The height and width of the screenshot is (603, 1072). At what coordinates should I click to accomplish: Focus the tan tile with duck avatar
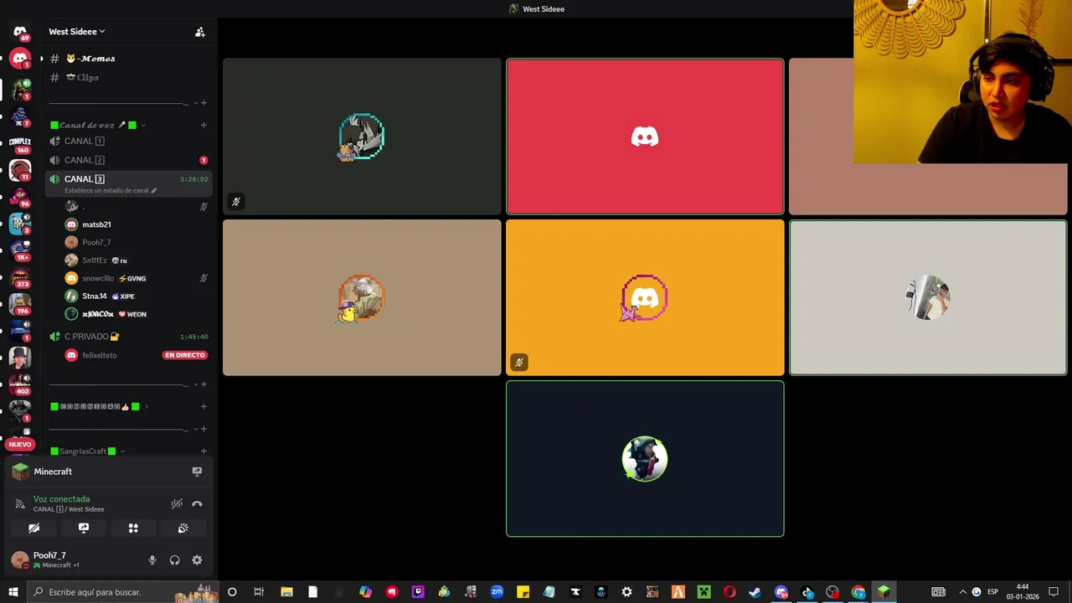click(362, 297)
